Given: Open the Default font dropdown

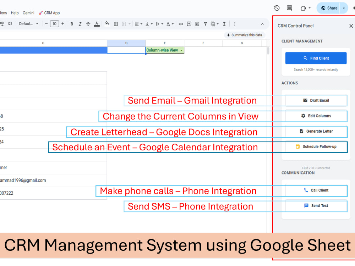Looking at the screenshot, I should point(28,24).
